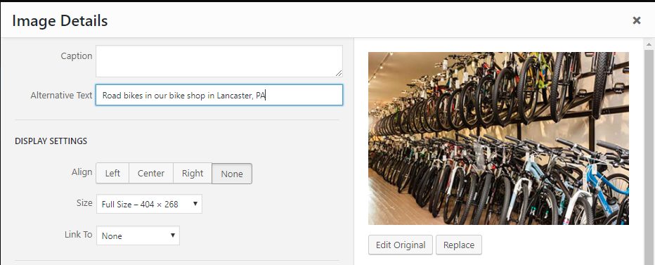Screen dimensions: 655x265
Task: Set alignment to Right
Action: click(193, 173)
